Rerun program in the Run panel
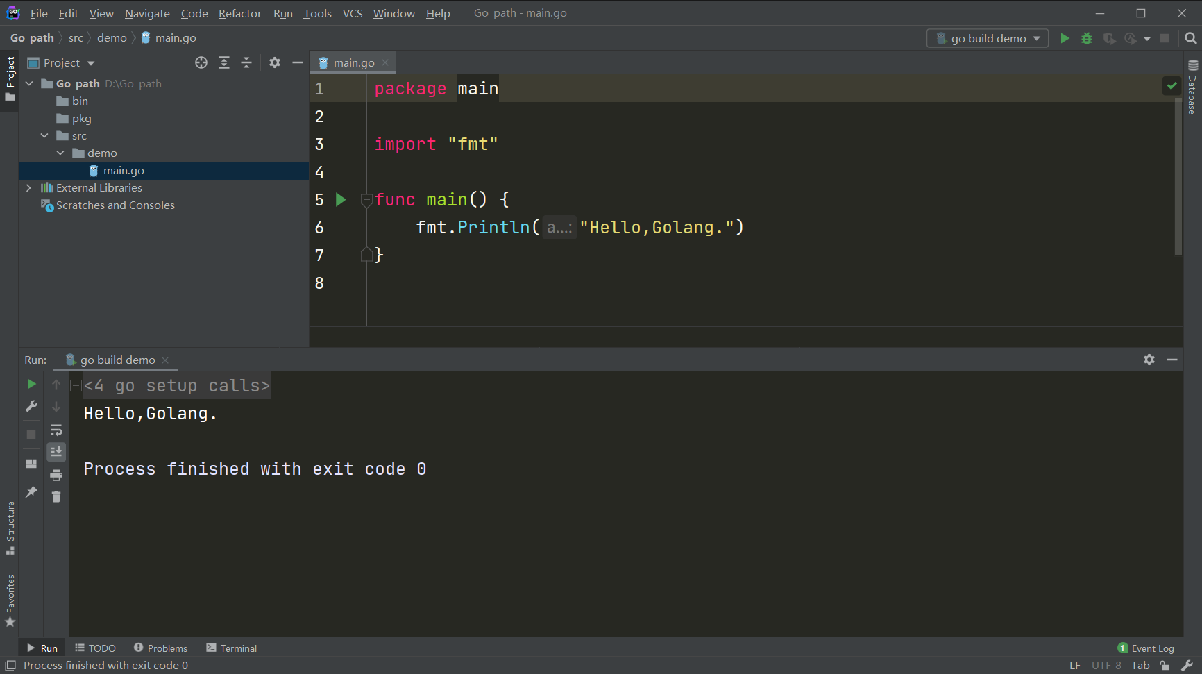This screenshot has width=1202, height=674. tap(31, 384)
